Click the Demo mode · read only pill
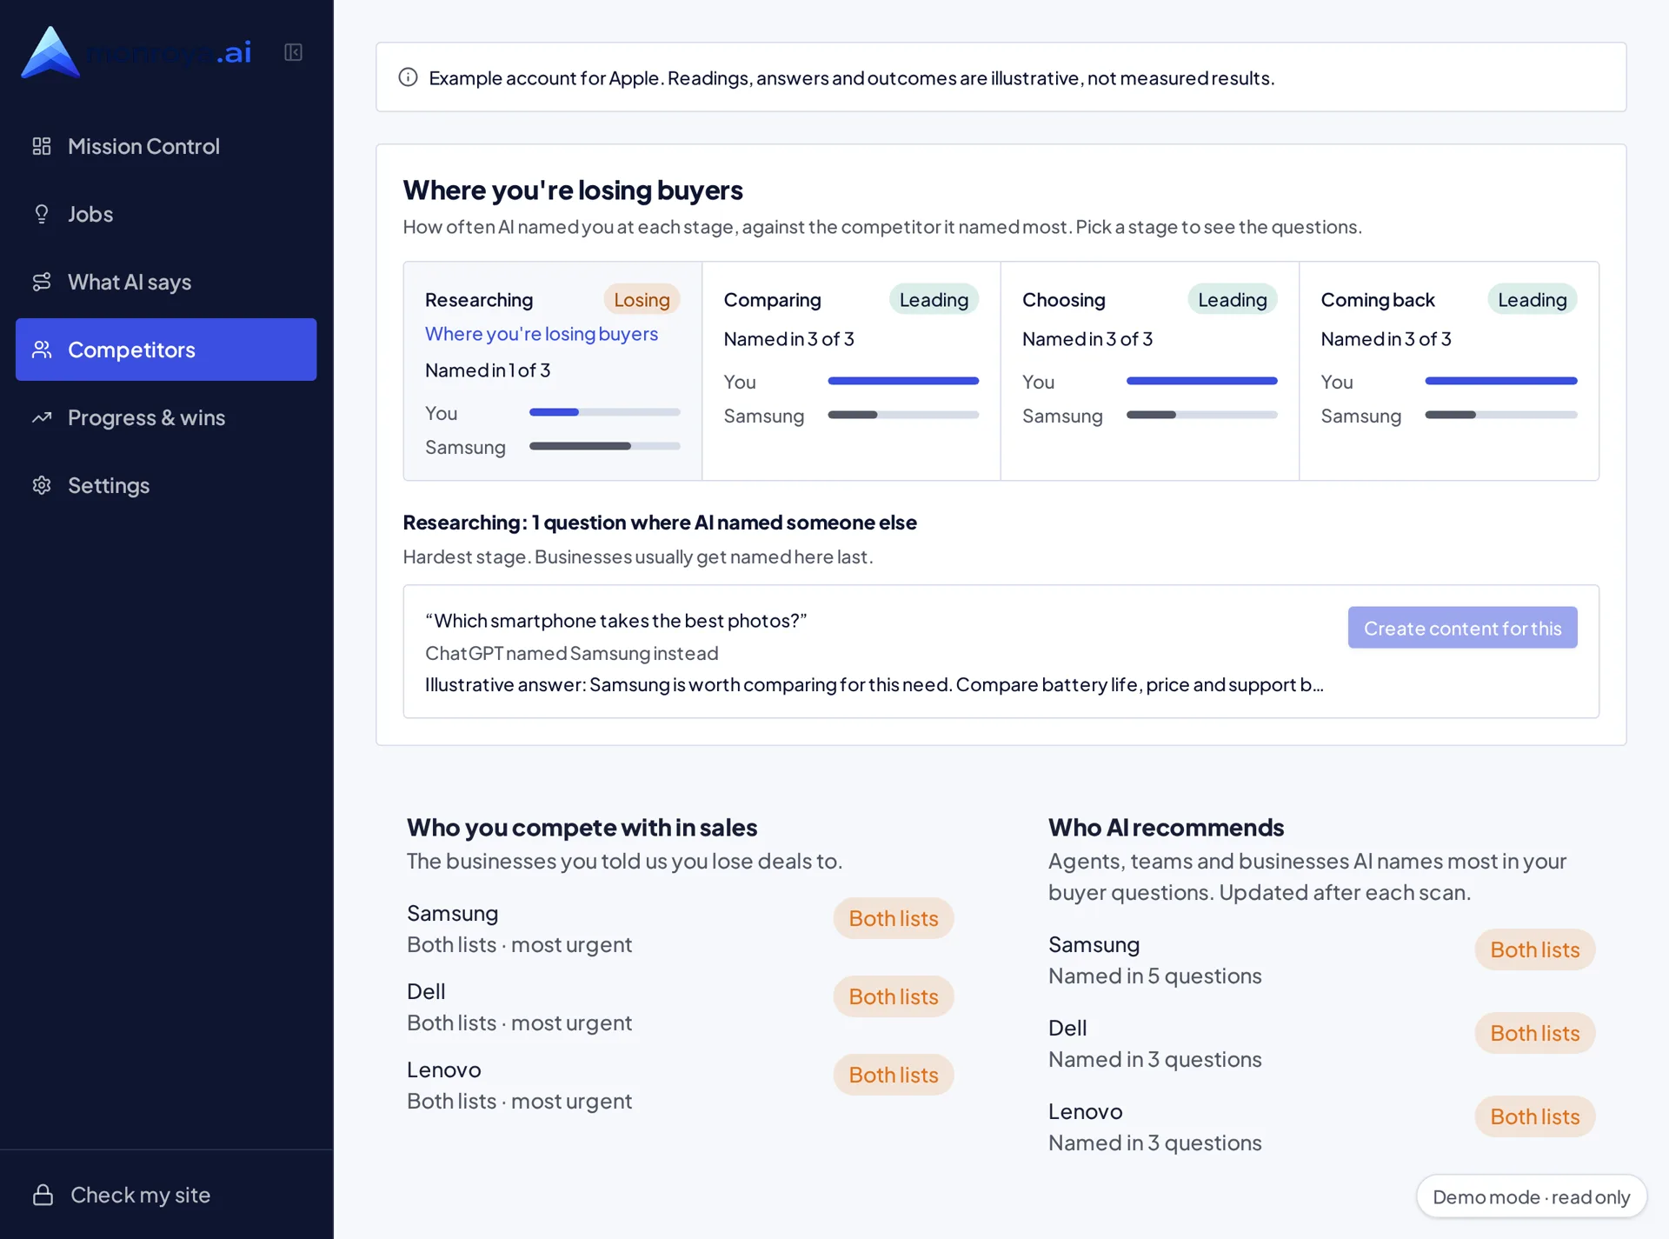This screenshot has width=1669, height=1239. (1532, 1197)
